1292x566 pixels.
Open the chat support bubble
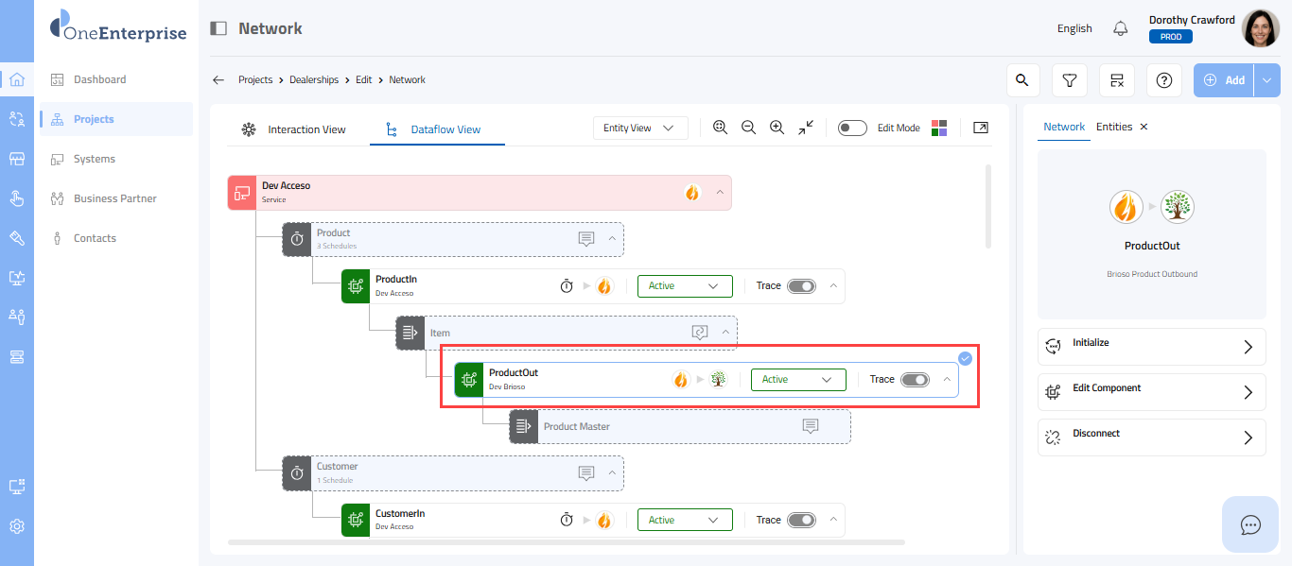(x=1250, y=524)
